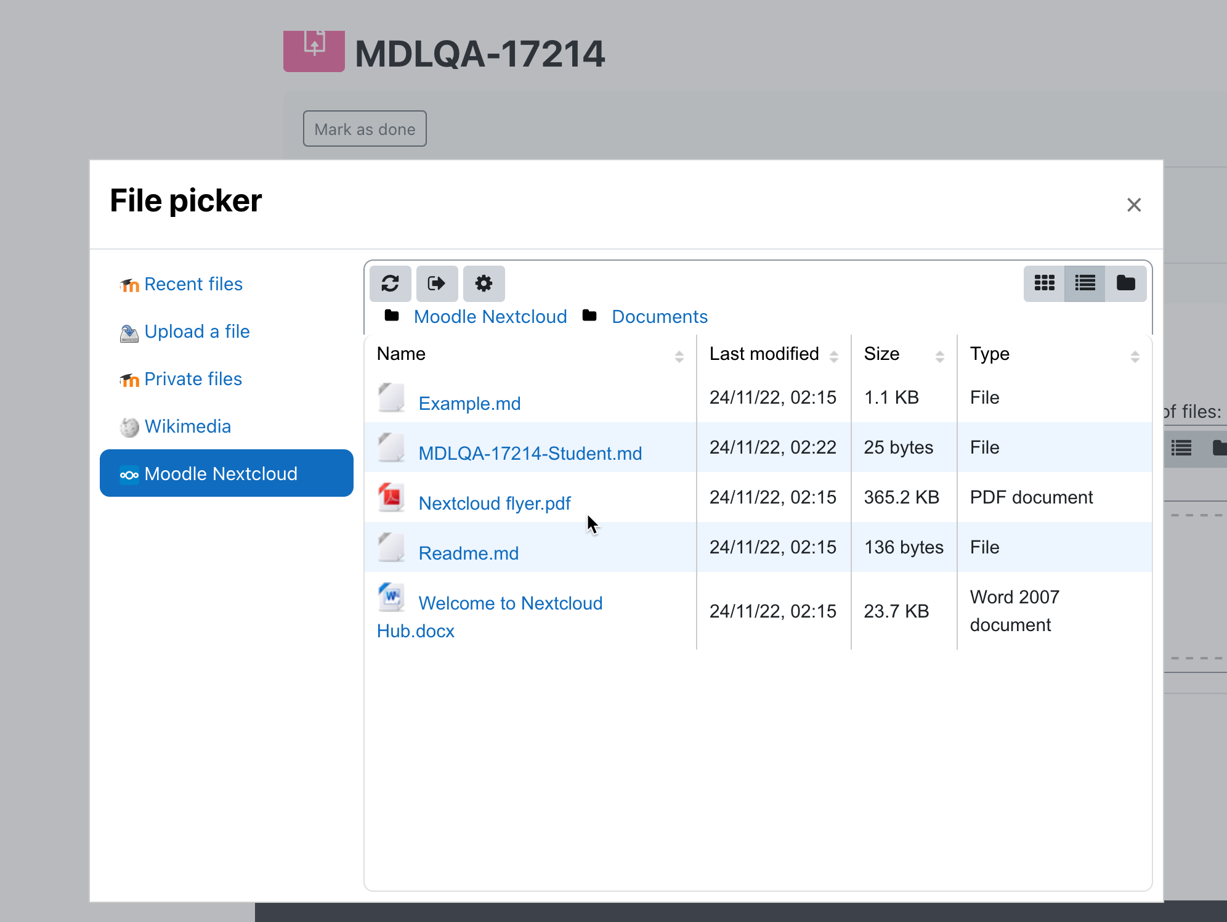Click the Mark as done button
The width and height of the screenshot is (1227, 922).
click(365, 129)
